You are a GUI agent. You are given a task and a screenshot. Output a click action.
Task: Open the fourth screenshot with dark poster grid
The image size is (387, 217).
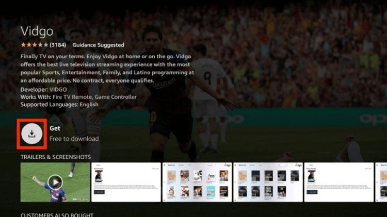pyautogui.click(x=268, y=182)
